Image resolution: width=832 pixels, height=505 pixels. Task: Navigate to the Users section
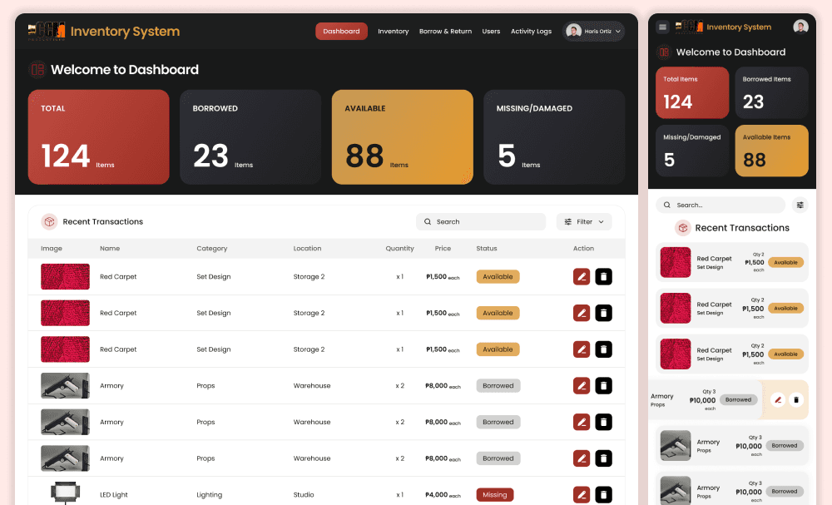coord(491,32)
